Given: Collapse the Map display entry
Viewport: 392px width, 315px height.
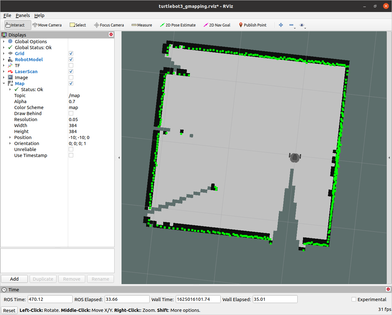Looking at the screenshot, I should pos(4,84).
